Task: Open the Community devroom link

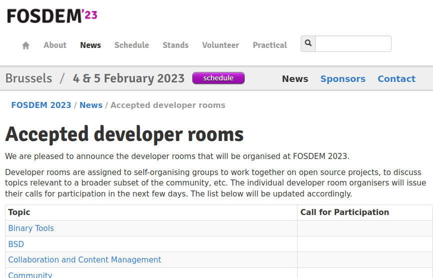Action: point(30,275)
